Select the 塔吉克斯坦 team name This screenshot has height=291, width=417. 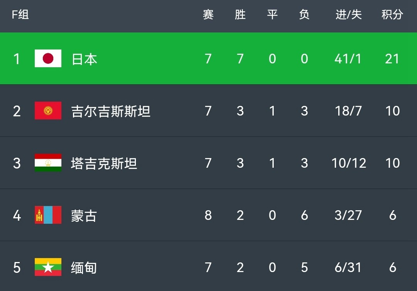104,163
